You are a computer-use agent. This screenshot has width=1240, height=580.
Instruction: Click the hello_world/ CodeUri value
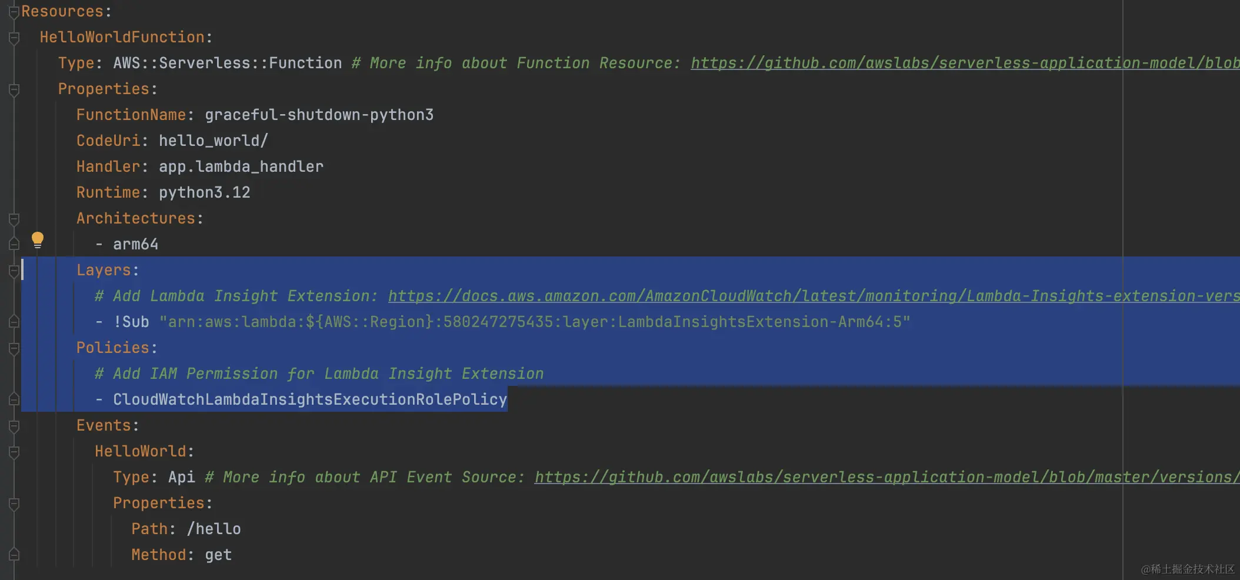click(x=213, y=141)
